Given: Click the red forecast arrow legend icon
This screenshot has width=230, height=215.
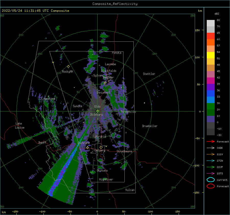Looking at the screenshot, I should (x=211, y=141).
